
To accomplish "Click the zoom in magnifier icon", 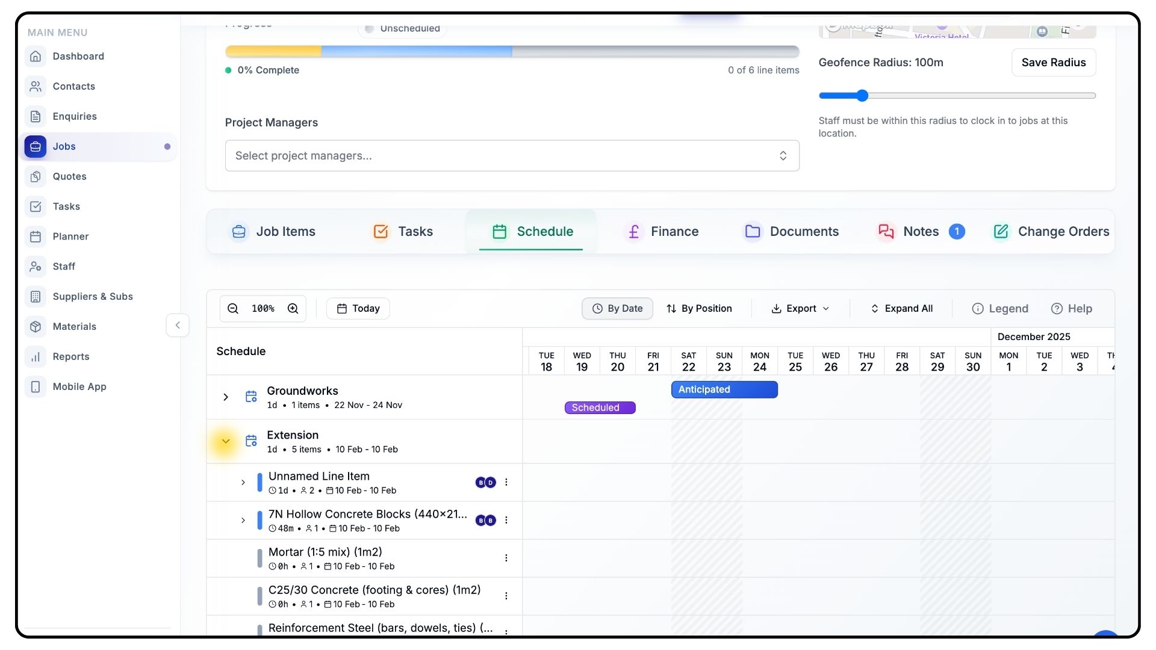I will 293,309.
